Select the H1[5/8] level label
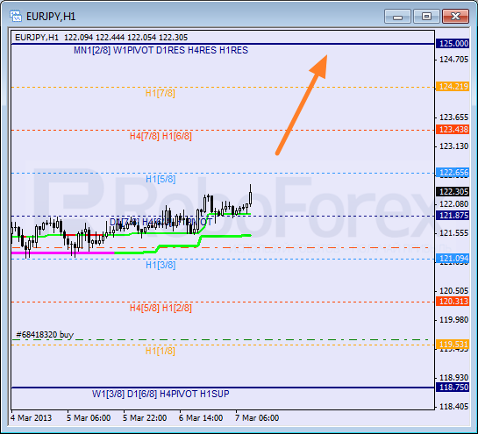The image size is (478, 434). (161, 179)
